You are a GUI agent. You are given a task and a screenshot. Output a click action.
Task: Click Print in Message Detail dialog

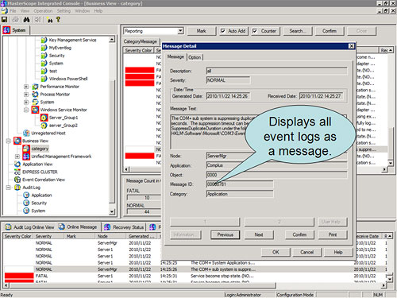pos(333,234)
